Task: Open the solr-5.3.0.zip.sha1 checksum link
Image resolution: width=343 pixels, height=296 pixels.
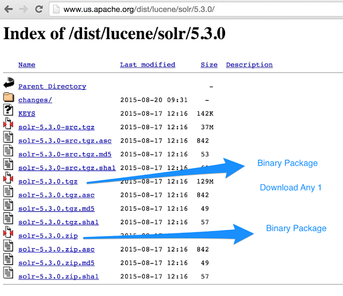Action: [x=58, y=277]
